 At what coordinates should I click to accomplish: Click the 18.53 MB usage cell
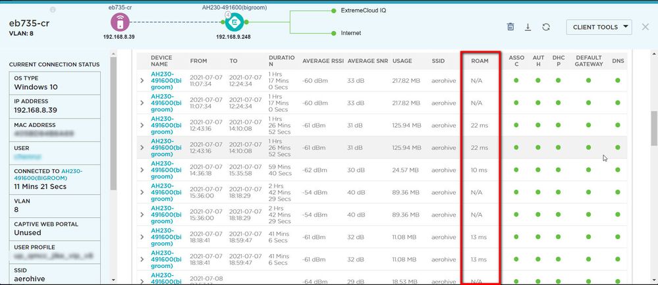click(x=405, y=281)
